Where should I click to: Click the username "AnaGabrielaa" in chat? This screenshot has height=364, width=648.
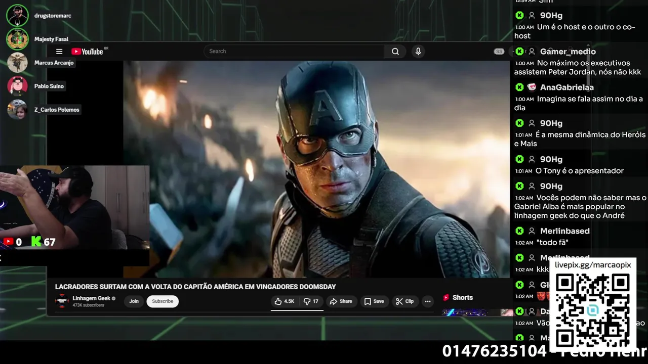[566, 87]
